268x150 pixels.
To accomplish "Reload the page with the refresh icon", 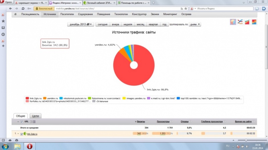I will click(23, 9).
